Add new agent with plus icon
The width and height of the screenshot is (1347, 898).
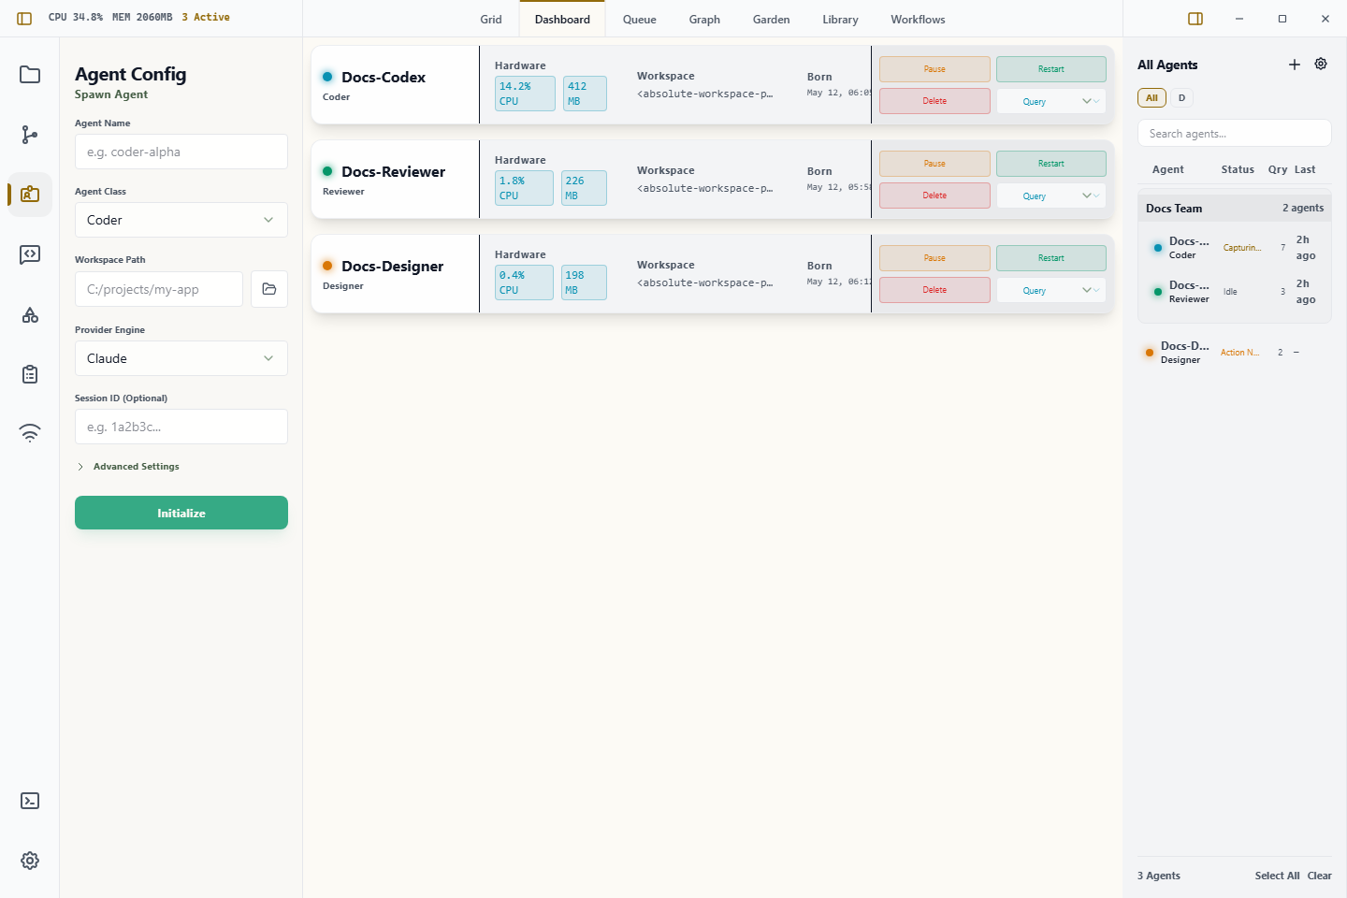point(1295,65)
